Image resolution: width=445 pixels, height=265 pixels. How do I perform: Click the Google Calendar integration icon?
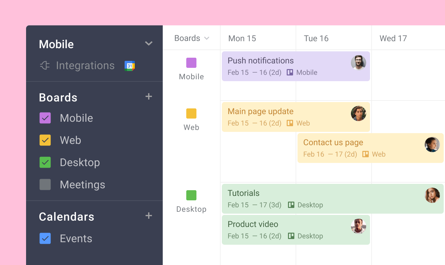pyautogui.click(x=130, y=65)
